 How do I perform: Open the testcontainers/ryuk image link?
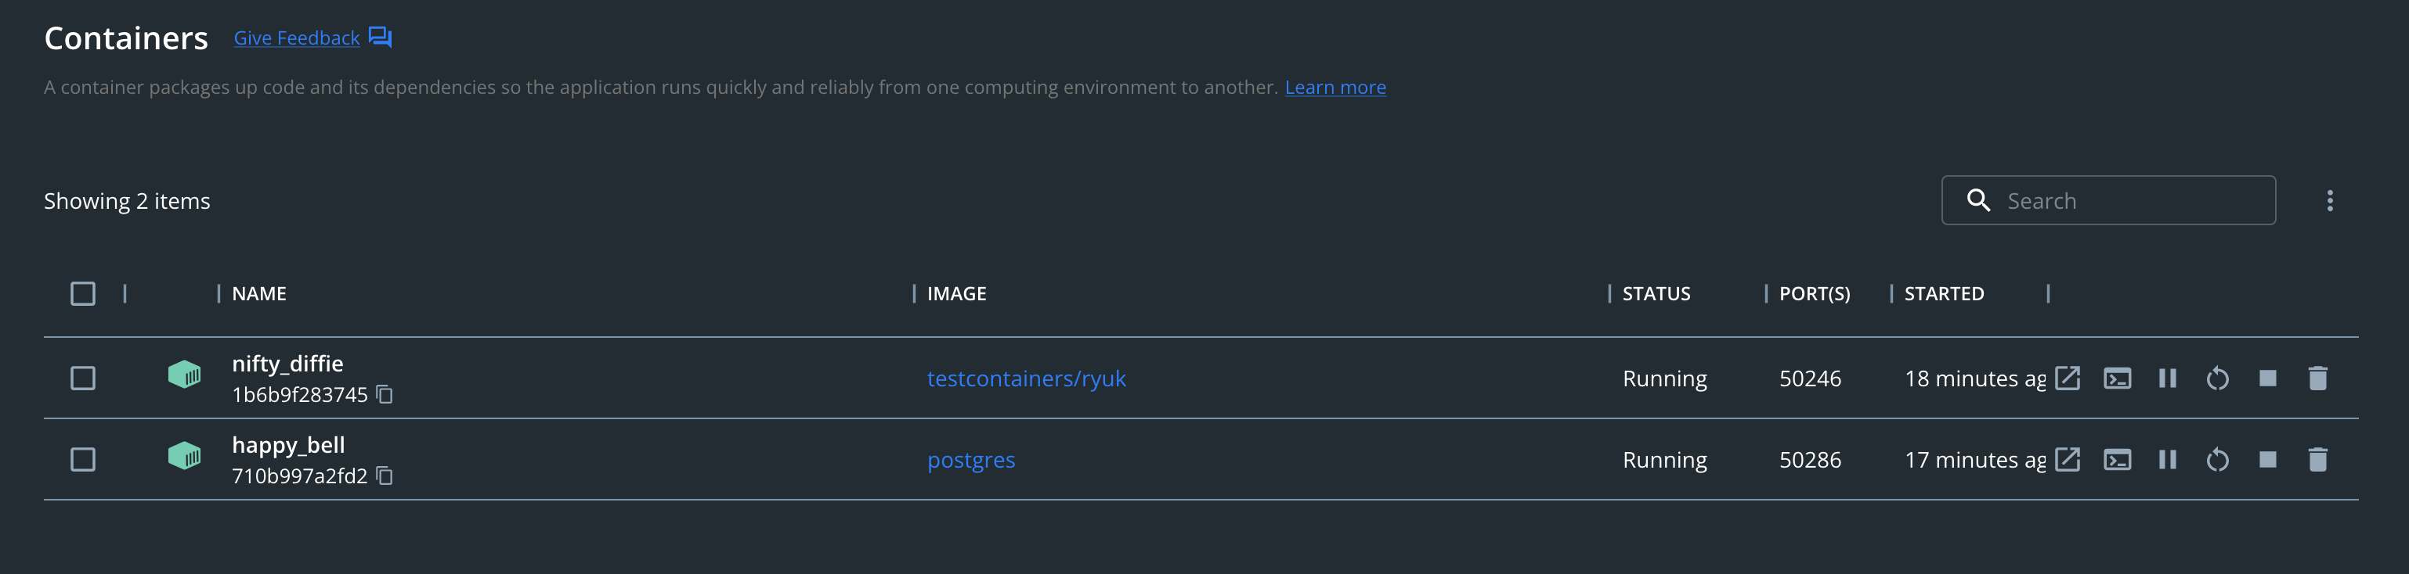[x=1026, y=378]
